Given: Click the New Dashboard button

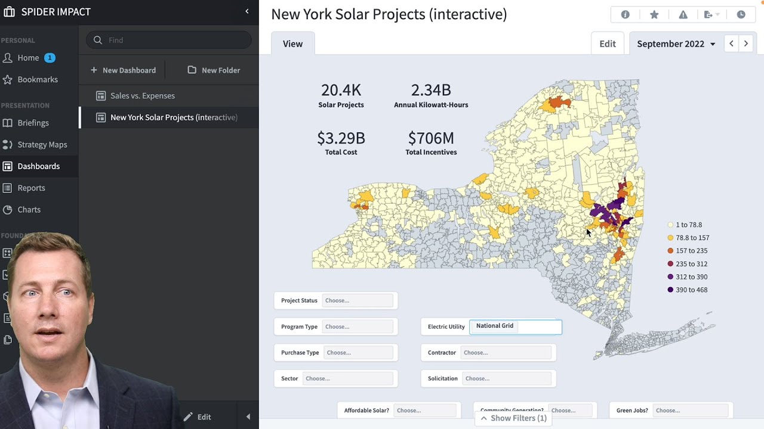Looking at the screenshot, I should [123, 70].
